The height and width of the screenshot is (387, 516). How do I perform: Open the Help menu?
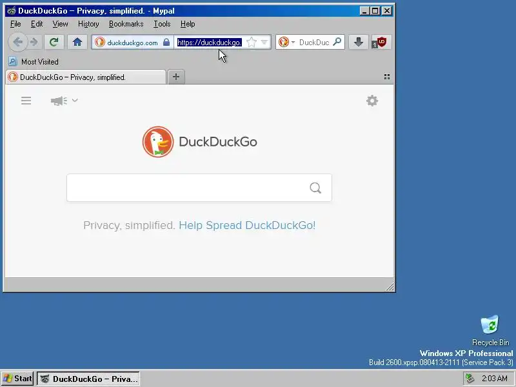click(188, 24)
